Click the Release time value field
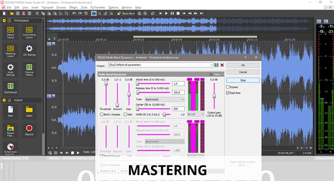 178,92
